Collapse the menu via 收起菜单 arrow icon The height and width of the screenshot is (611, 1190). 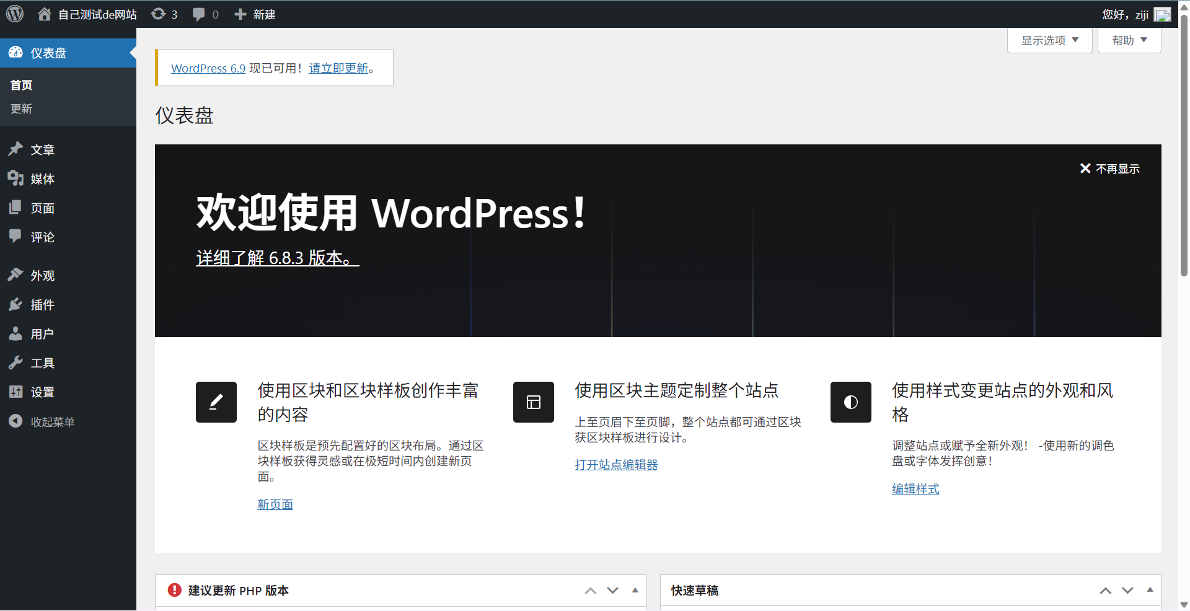[15, 421]
